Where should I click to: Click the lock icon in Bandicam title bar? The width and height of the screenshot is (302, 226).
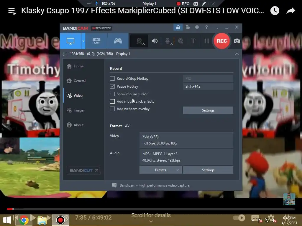coord(178,27)
